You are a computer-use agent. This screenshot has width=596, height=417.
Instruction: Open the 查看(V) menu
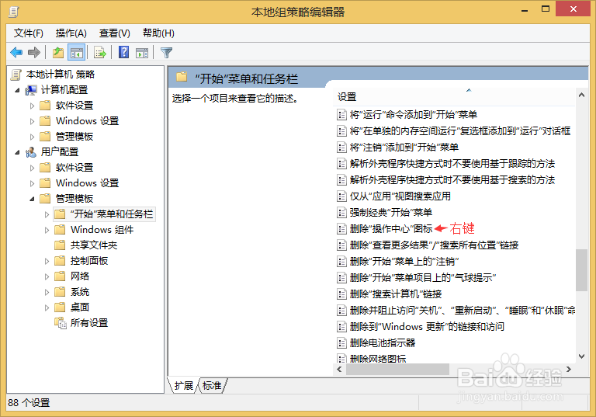(x=114, y=33)
